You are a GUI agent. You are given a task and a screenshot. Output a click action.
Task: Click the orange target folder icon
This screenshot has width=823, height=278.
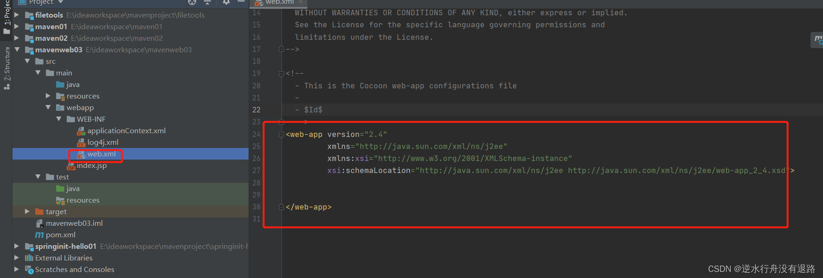pos(39,212)
